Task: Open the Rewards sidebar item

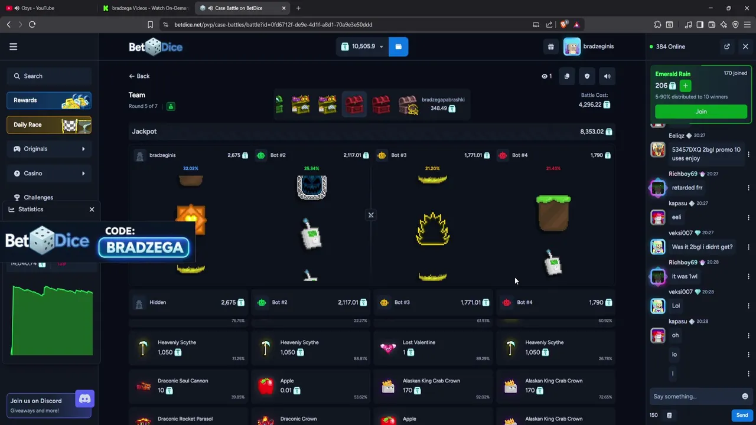Action: coord(49,100)
